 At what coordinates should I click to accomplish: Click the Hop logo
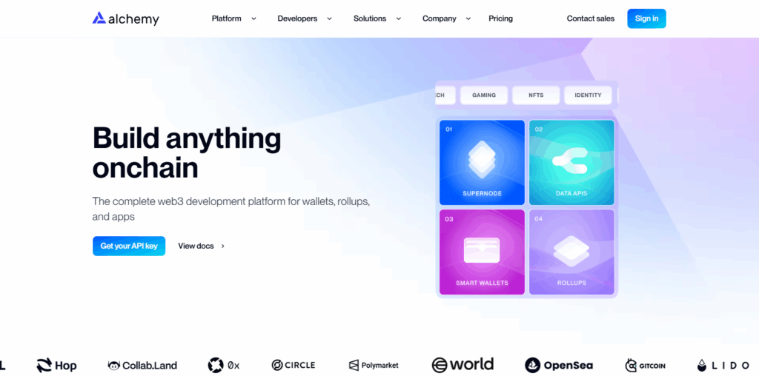(x=56, y=366)
